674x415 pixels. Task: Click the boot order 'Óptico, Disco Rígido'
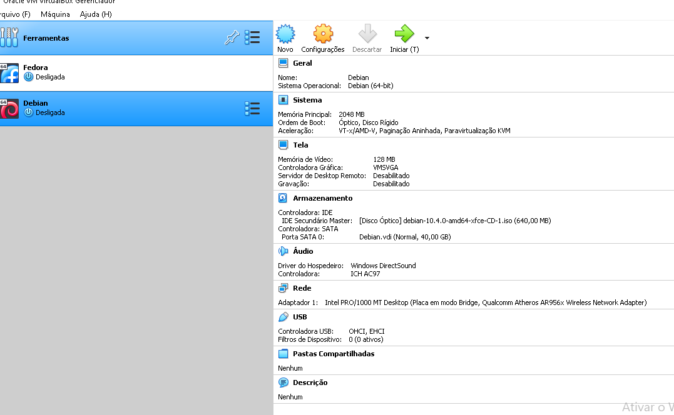pyautogui.click(x=369, y=122)
